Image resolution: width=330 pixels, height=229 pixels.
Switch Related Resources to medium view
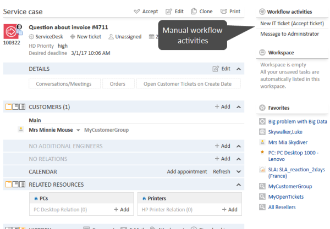tap(15, 185)
